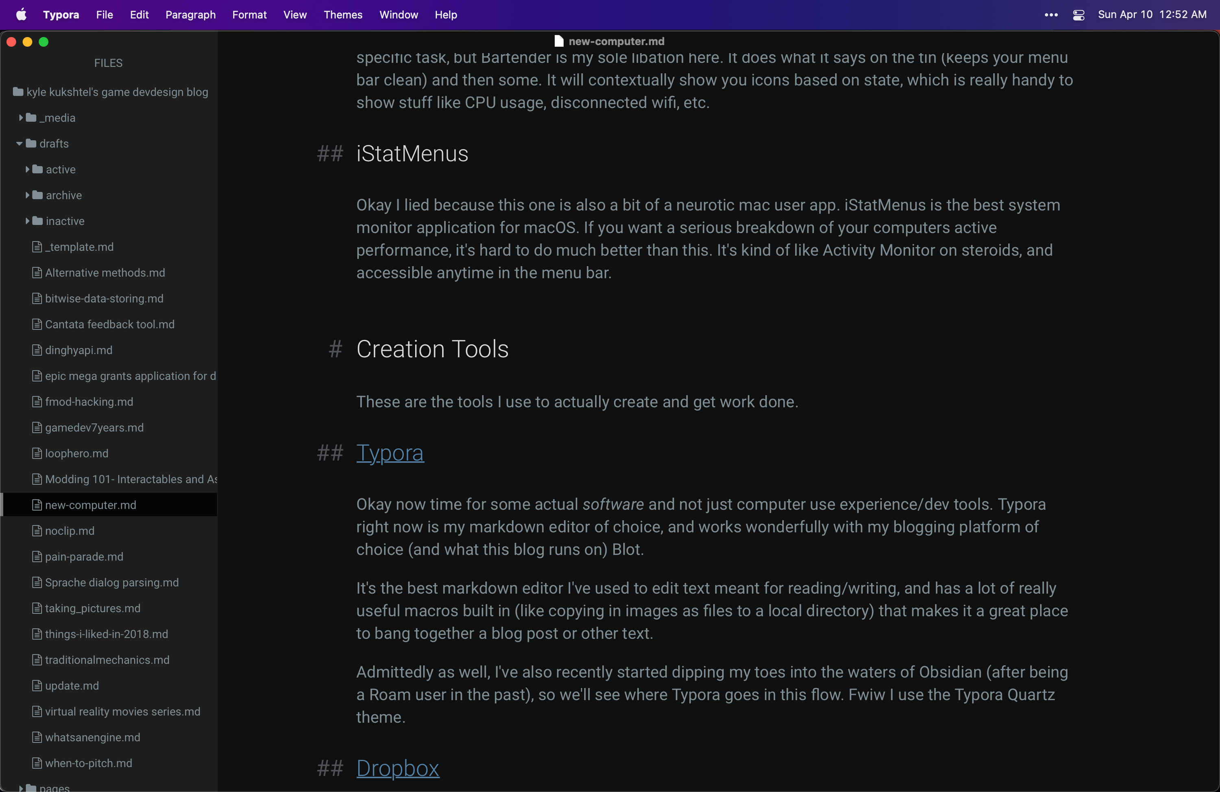
Task: Open traditionalmechanics.md
Action: coord(107,660)
